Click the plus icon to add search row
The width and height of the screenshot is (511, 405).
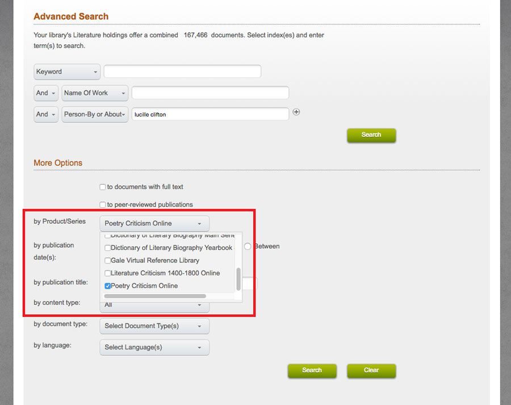[x=296, y=112]
